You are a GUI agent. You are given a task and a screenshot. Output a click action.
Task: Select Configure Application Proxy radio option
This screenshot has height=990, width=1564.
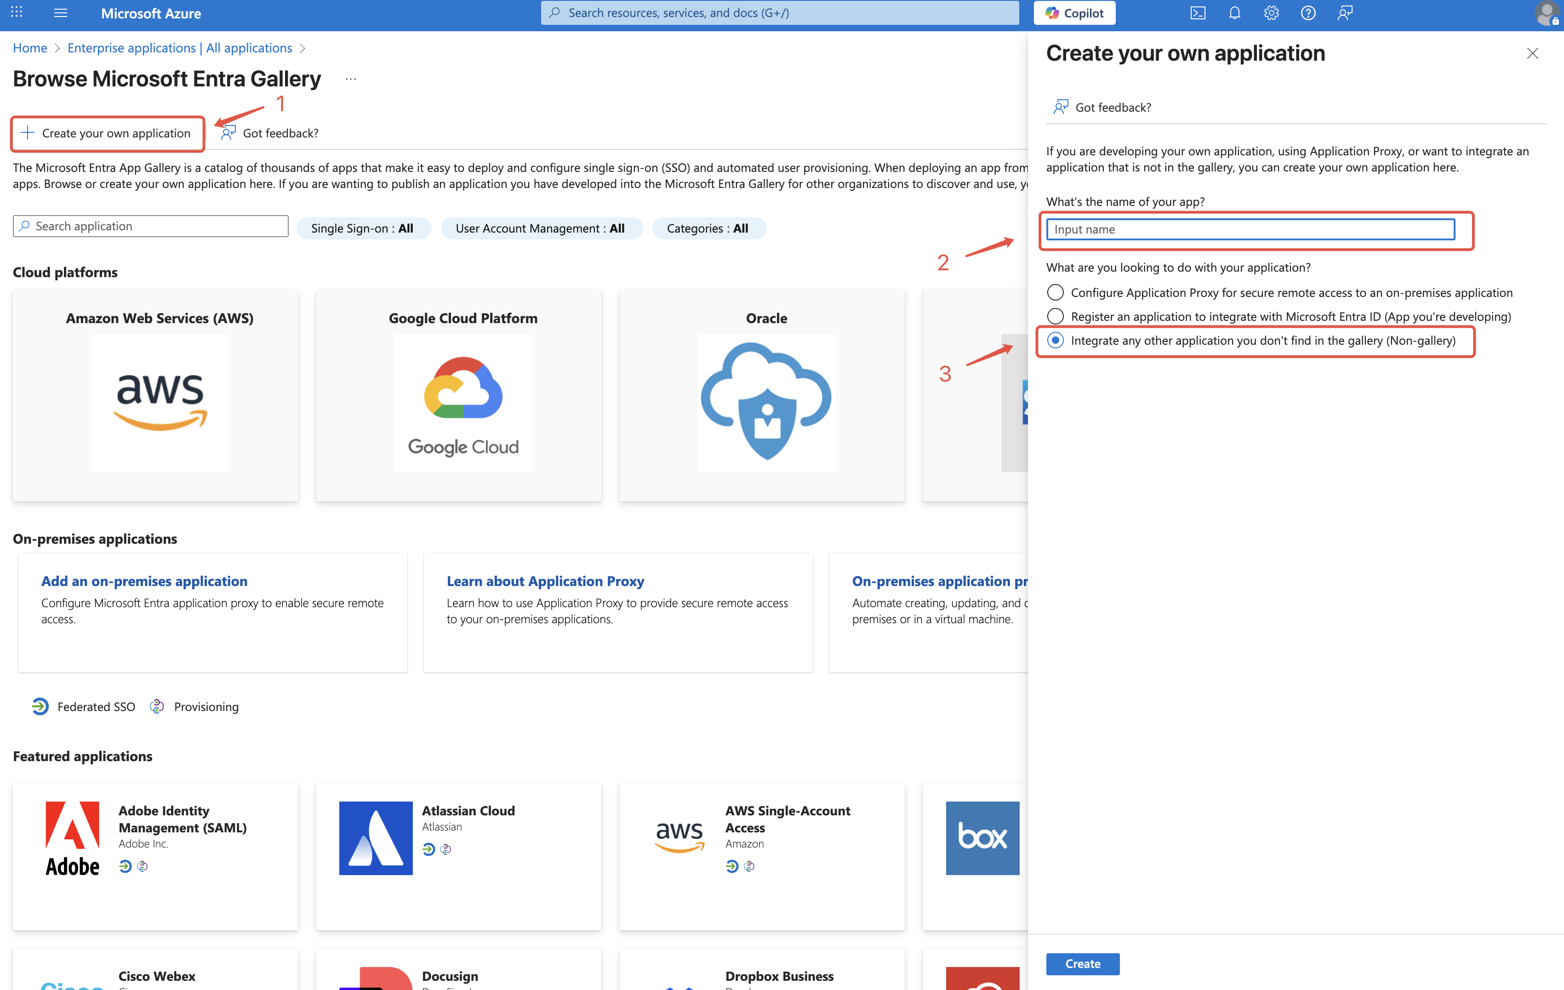click(x=1056, y=292)
